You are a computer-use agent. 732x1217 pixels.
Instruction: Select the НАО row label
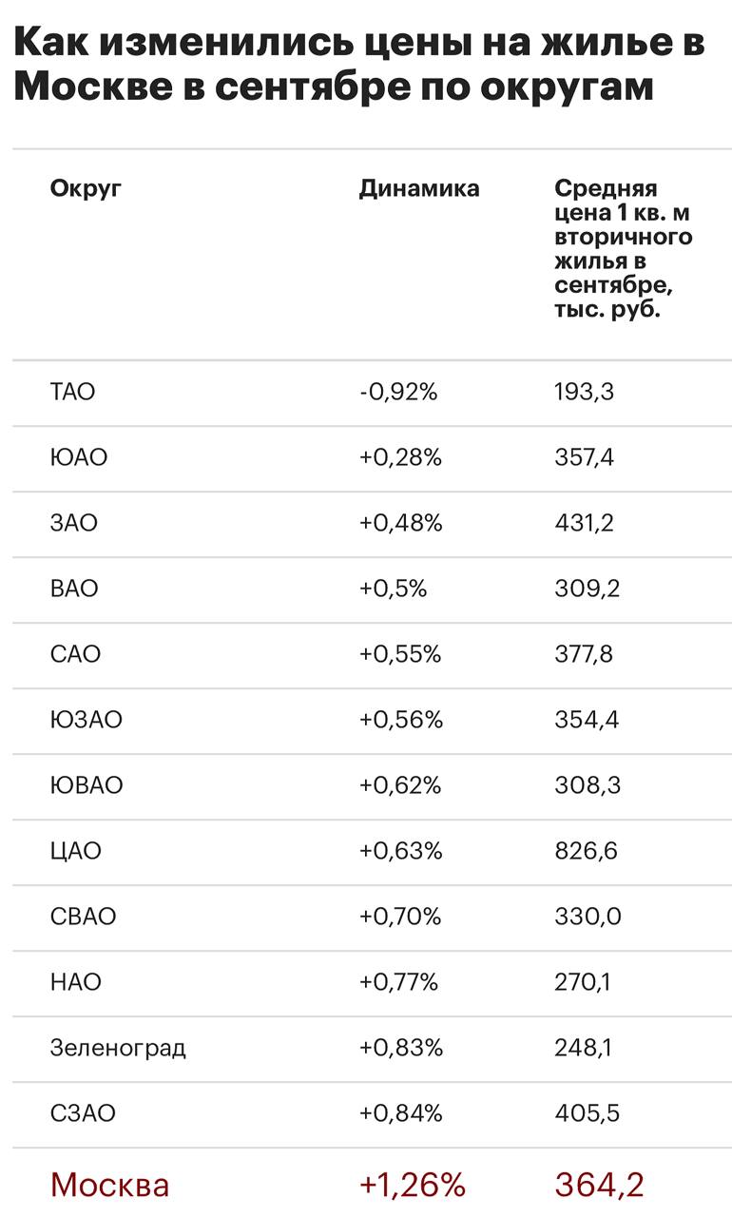[x=75, y=982]
